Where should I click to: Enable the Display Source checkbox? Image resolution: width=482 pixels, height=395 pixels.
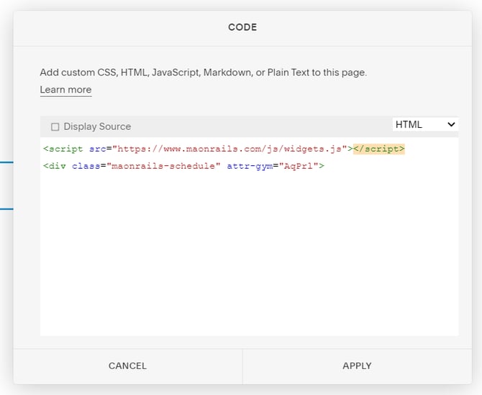pos(55,127)
